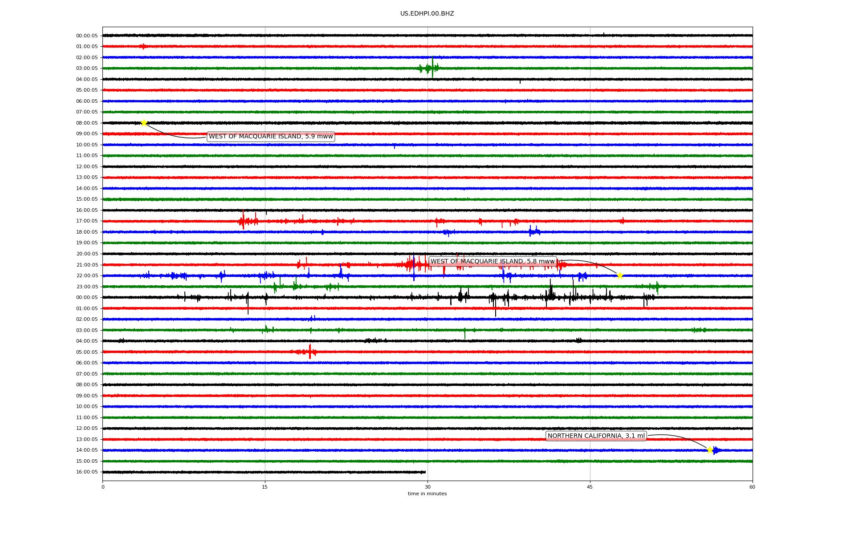Click the end of the last black trace

coord(425,472)
